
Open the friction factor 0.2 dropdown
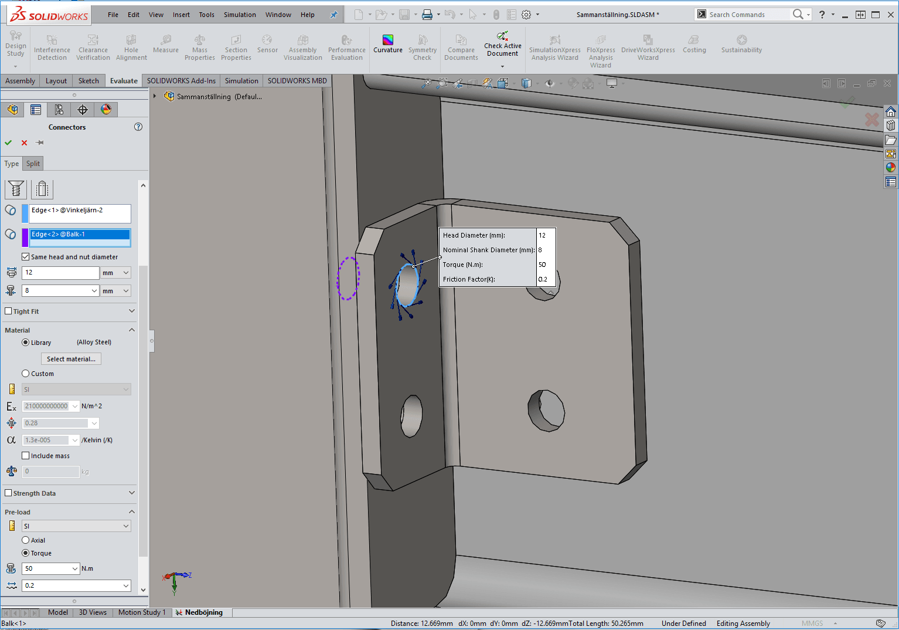(126, 585)
